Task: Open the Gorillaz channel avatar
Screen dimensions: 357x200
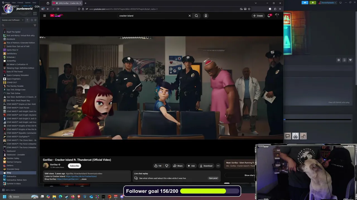Action: [x=46, y=166]
